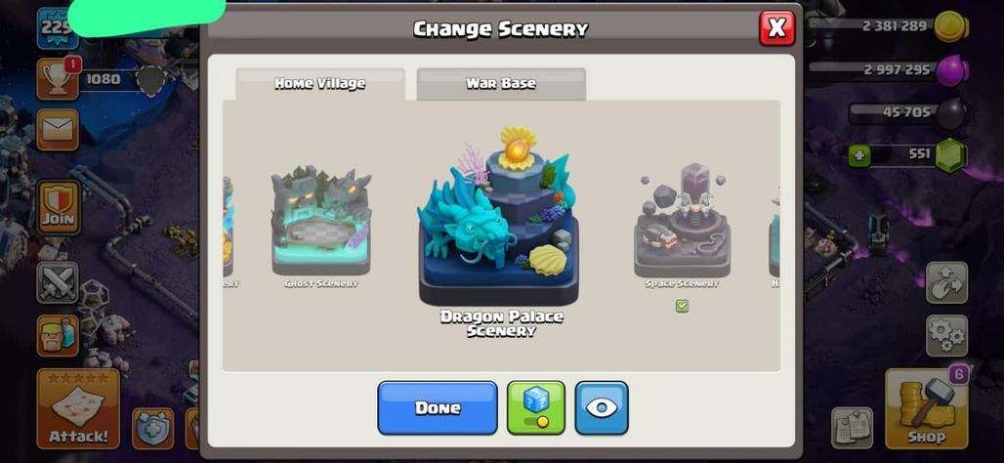Tap the Join clan shield icon

(59, 207)
